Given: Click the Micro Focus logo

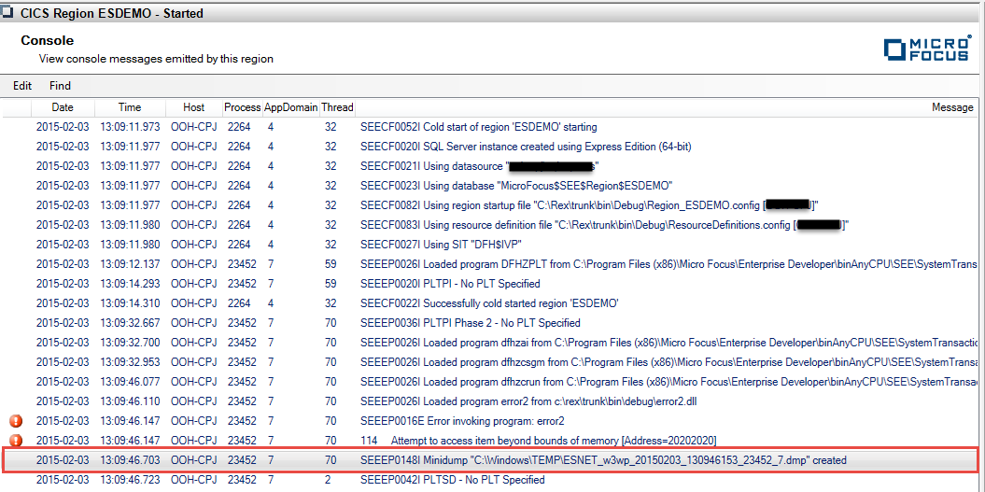Looking at the screenshot, I should [x=926, y=50].
